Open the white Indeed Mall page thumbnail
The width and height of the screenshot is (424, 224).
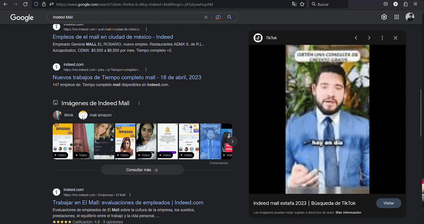pyautogui.click(x=168, y=141)
